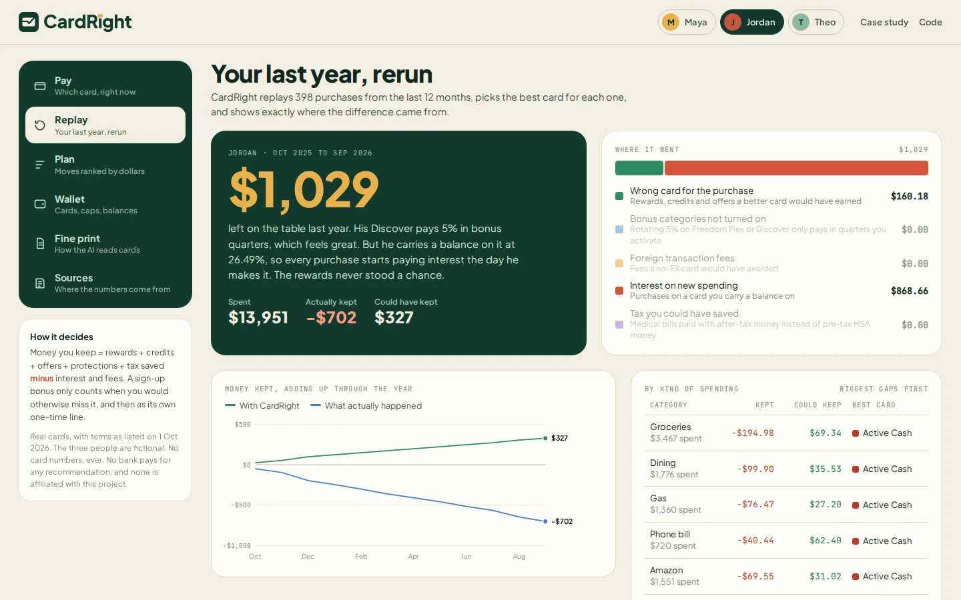Screen dimensions: 961x600
Task: Click the Amazon row category
Action: [667, 571]
